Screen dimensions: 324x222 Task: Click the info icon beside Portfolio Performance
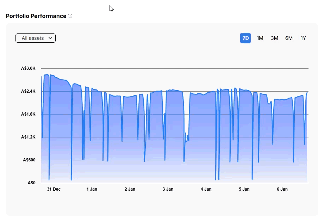coord(70,16)
